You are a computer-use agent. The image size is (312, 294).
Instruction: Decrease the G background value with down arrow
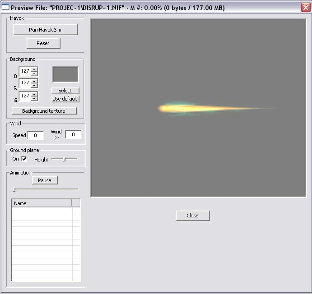click(34, 99)
